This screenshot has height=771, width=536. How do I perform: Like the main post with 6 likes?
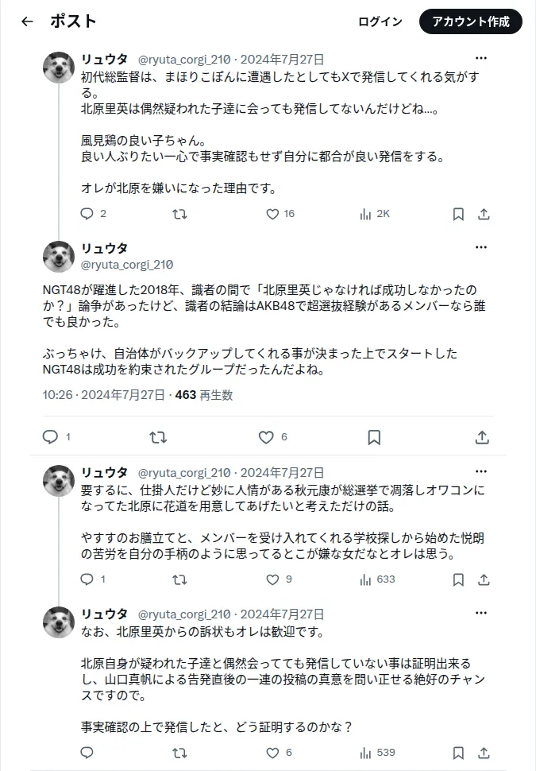pos(272,437)
